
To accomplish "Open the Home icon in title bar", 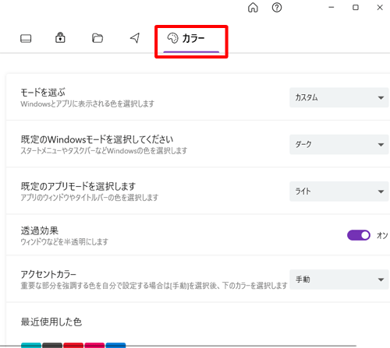I will coord(253,8).
